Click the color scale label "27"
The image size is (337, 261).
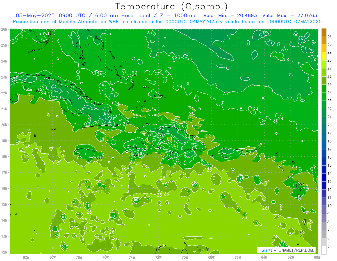click(329, 68)
